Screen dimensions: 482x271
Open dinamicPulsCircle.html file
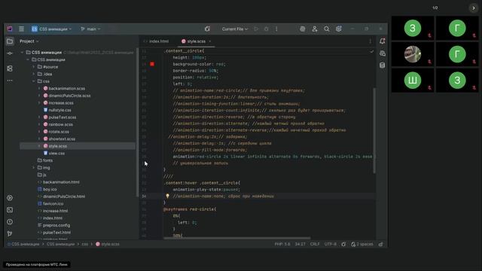click(64, 196)
